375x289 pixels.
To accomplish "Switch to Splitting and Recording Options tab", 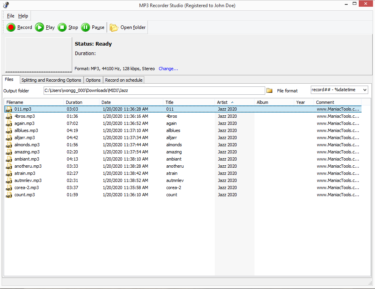I will 51,80.
